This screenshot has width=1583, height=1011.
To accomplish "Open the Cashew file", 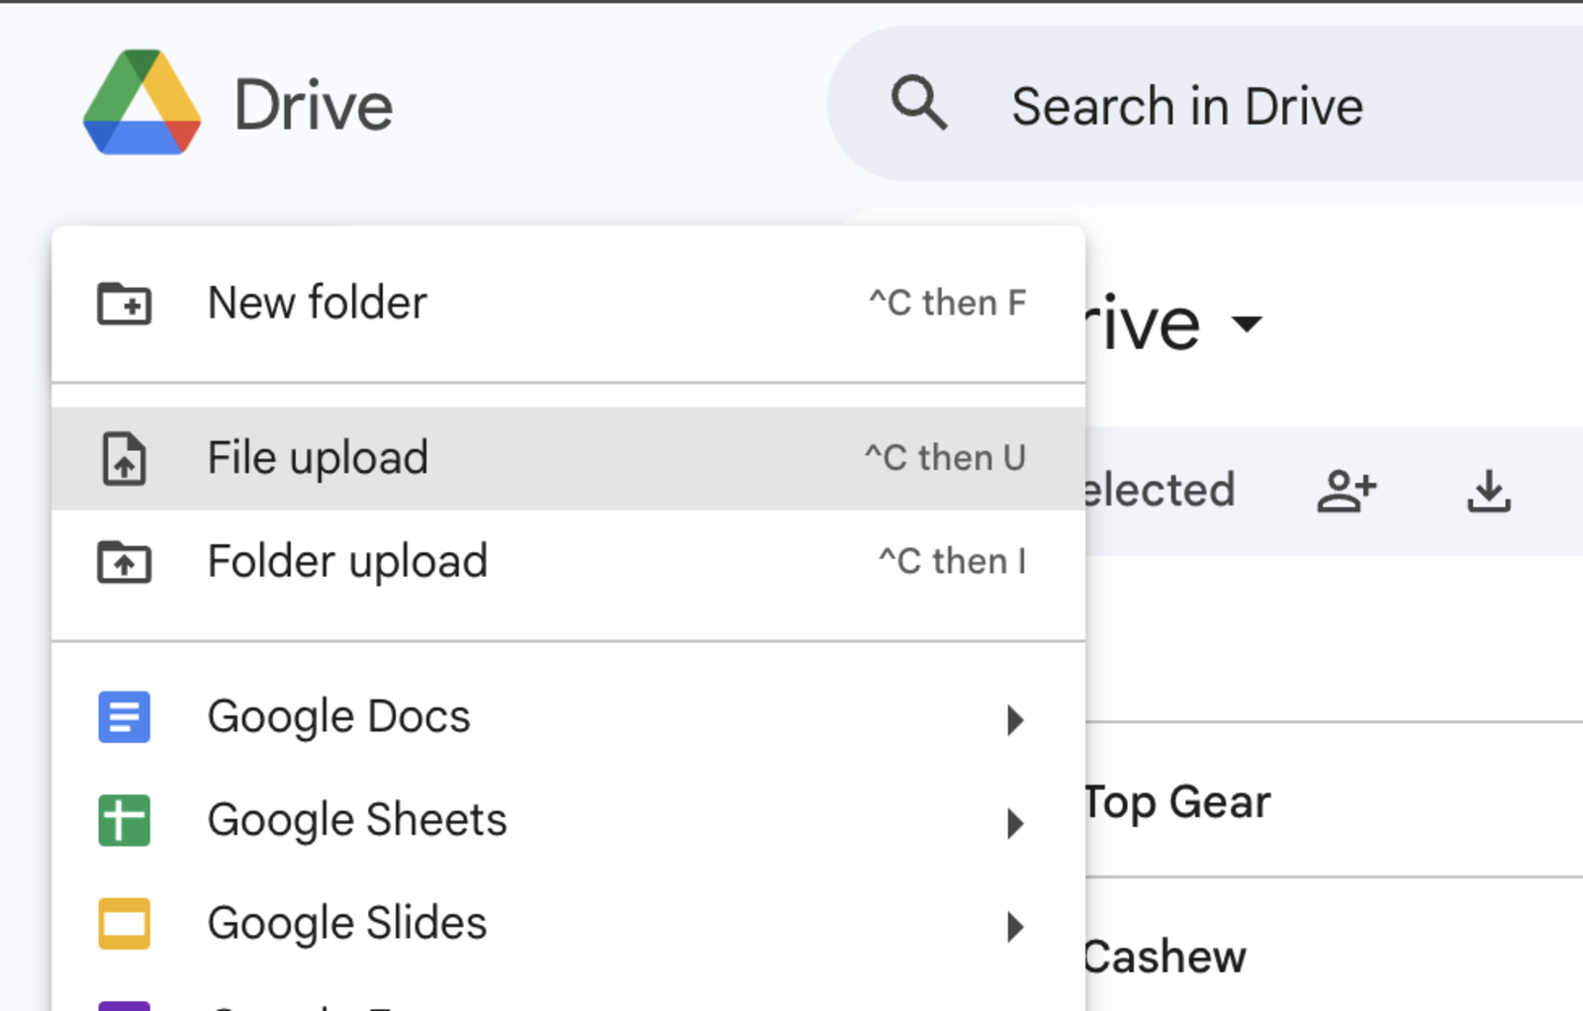I will click(x=1164, y=956).
